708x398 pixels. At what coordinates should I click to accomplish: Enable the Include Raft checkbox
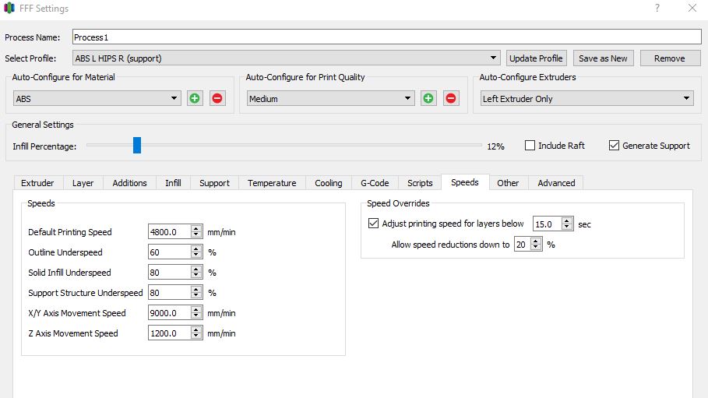click(530, 146)
